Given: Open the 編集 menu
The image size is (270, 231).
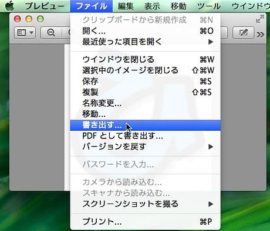Looking at the screenshot, I should (x=126, y=6).
